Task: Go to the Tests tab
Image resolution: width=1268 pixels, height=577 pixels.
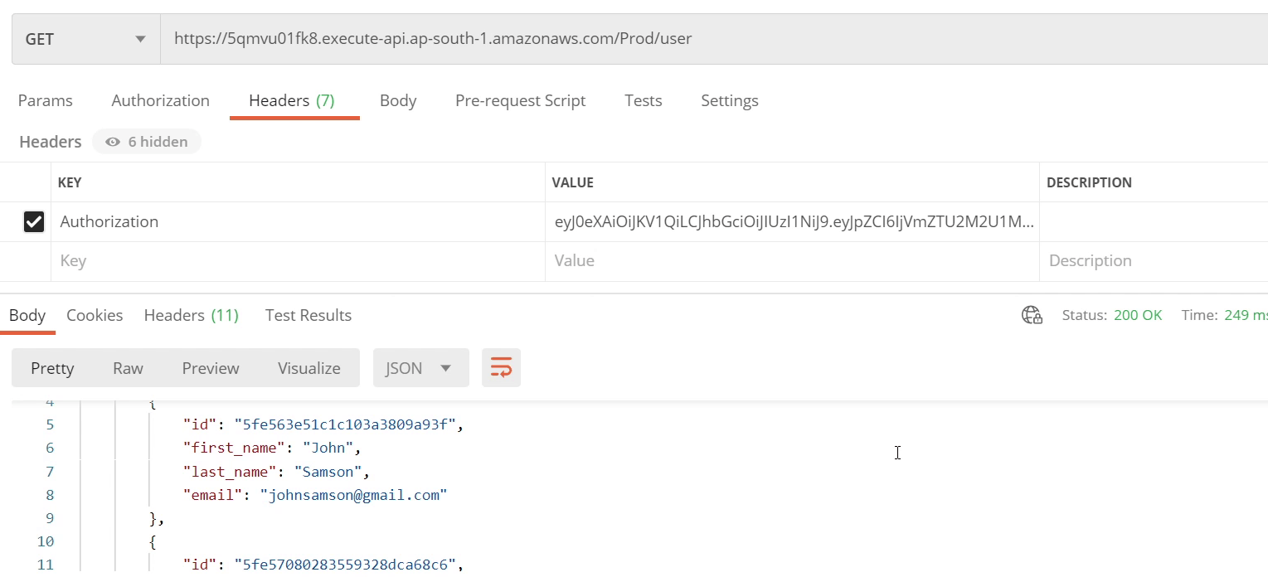Action: [643, 100]
